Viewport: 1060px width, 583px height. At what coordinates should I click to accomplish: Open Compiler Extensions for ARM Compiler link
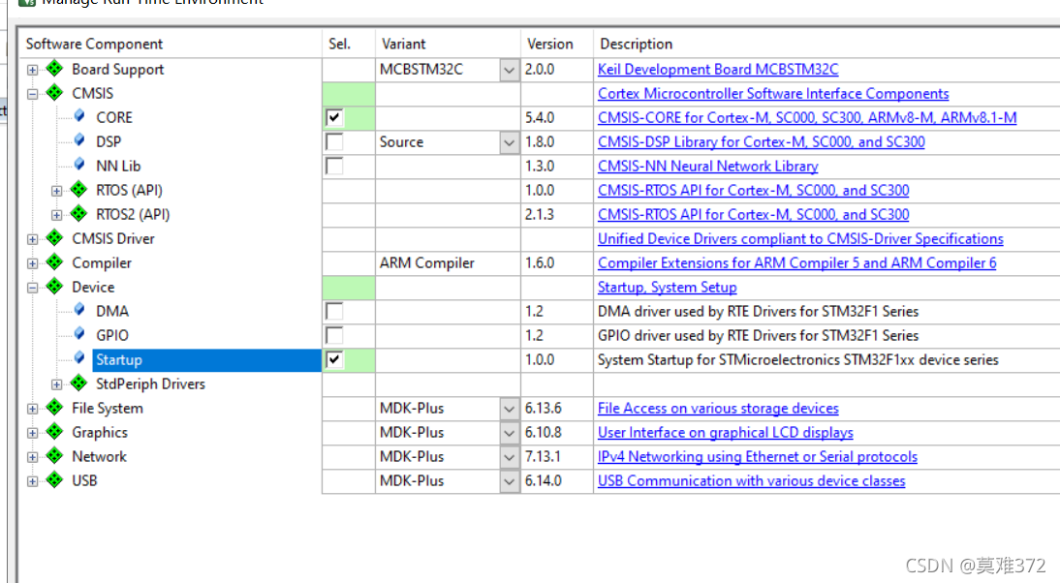coord(797,263)
